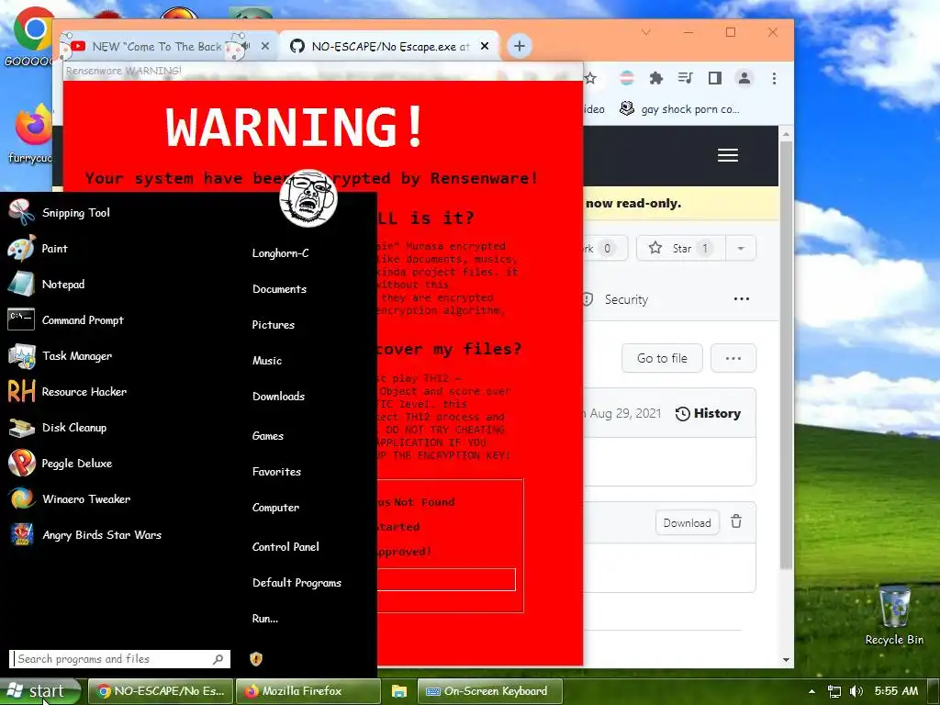Screen dimensions: 940x705
Task: Open more file options ellipsis button
Action: pos(733,359)
